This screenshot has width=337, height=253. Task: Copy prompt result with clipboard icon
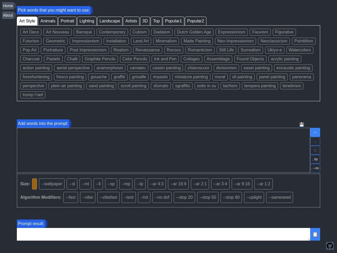coord(315,234)
